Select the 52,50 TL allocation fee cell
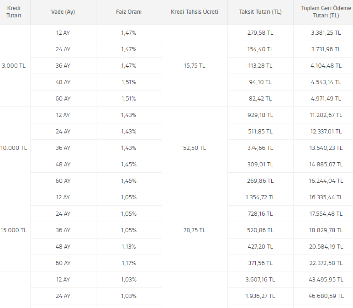The height and width of the screenshot is (308, 353). pos(195,148)
